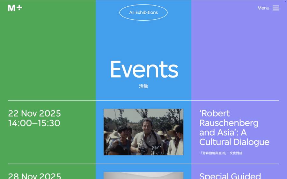The width and height of the screenshot is (287, 179).
Task: Click the tiny dot in top-right corner
Action: pos(285,2)
